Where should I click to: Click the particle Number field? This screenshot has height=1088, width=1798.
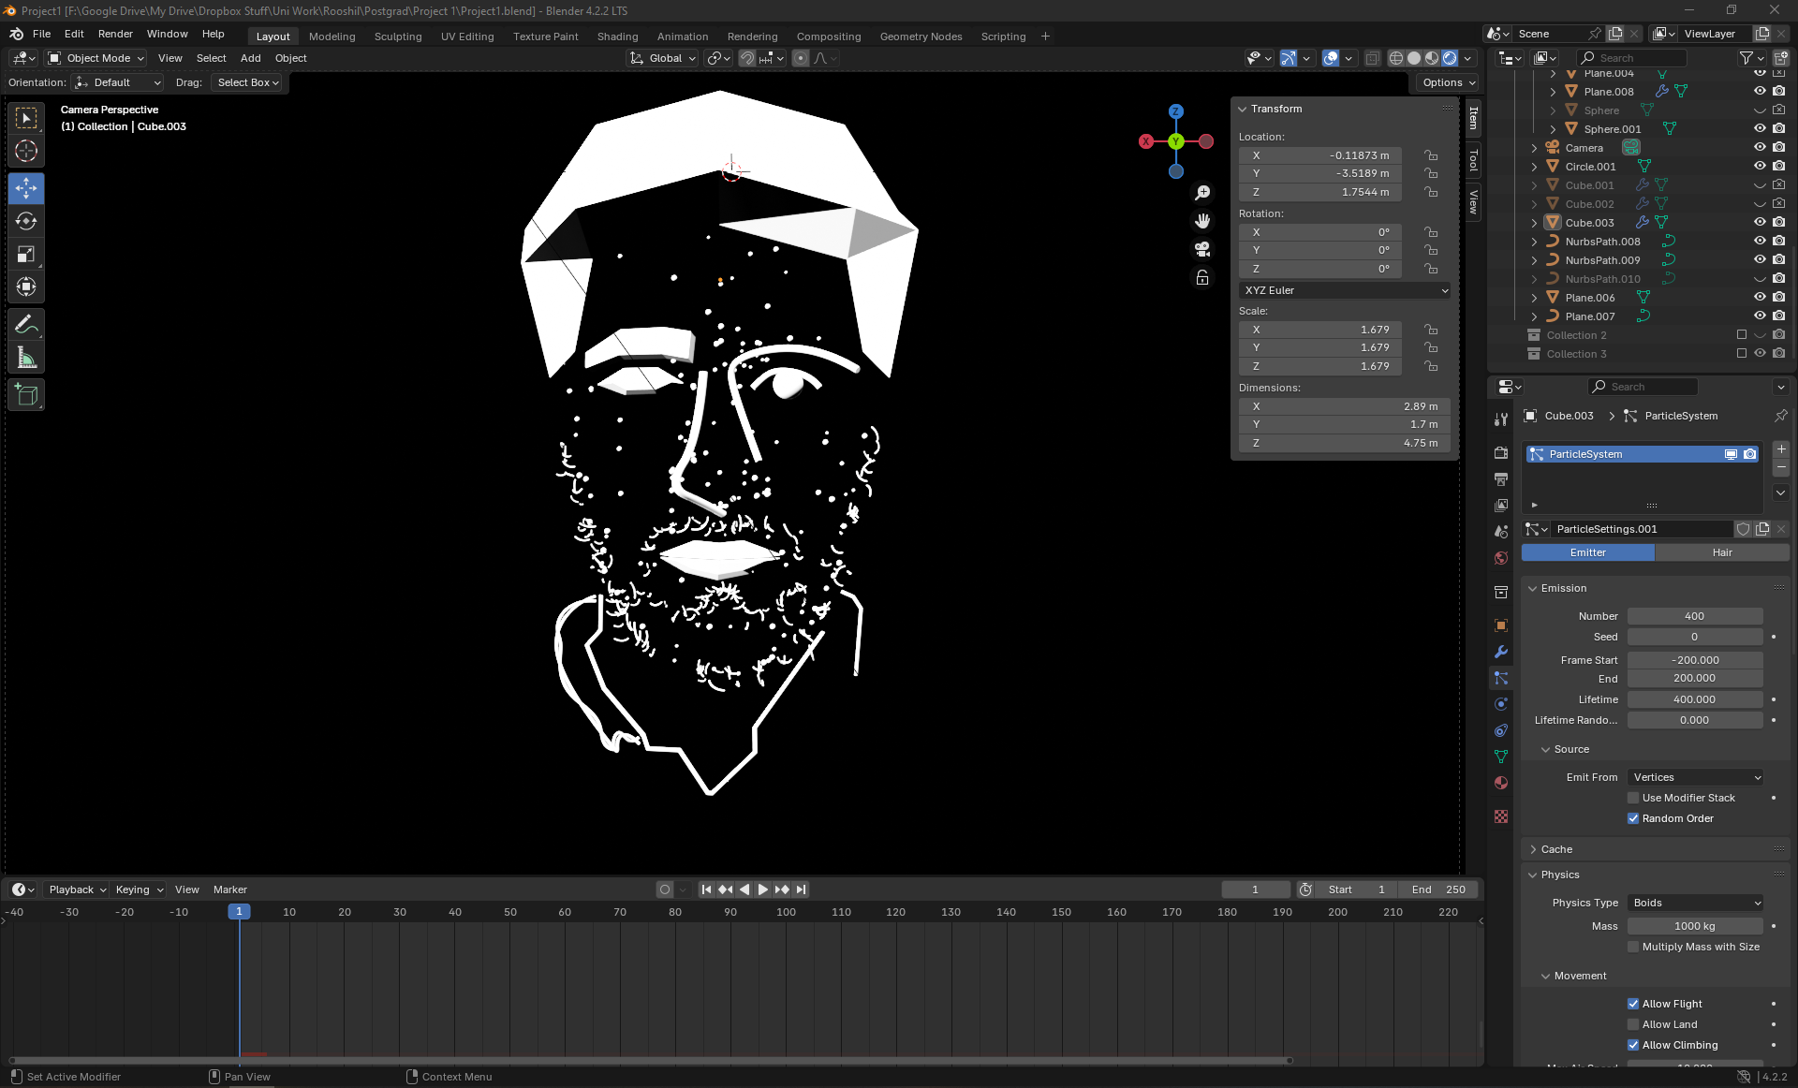[1694, 616]
